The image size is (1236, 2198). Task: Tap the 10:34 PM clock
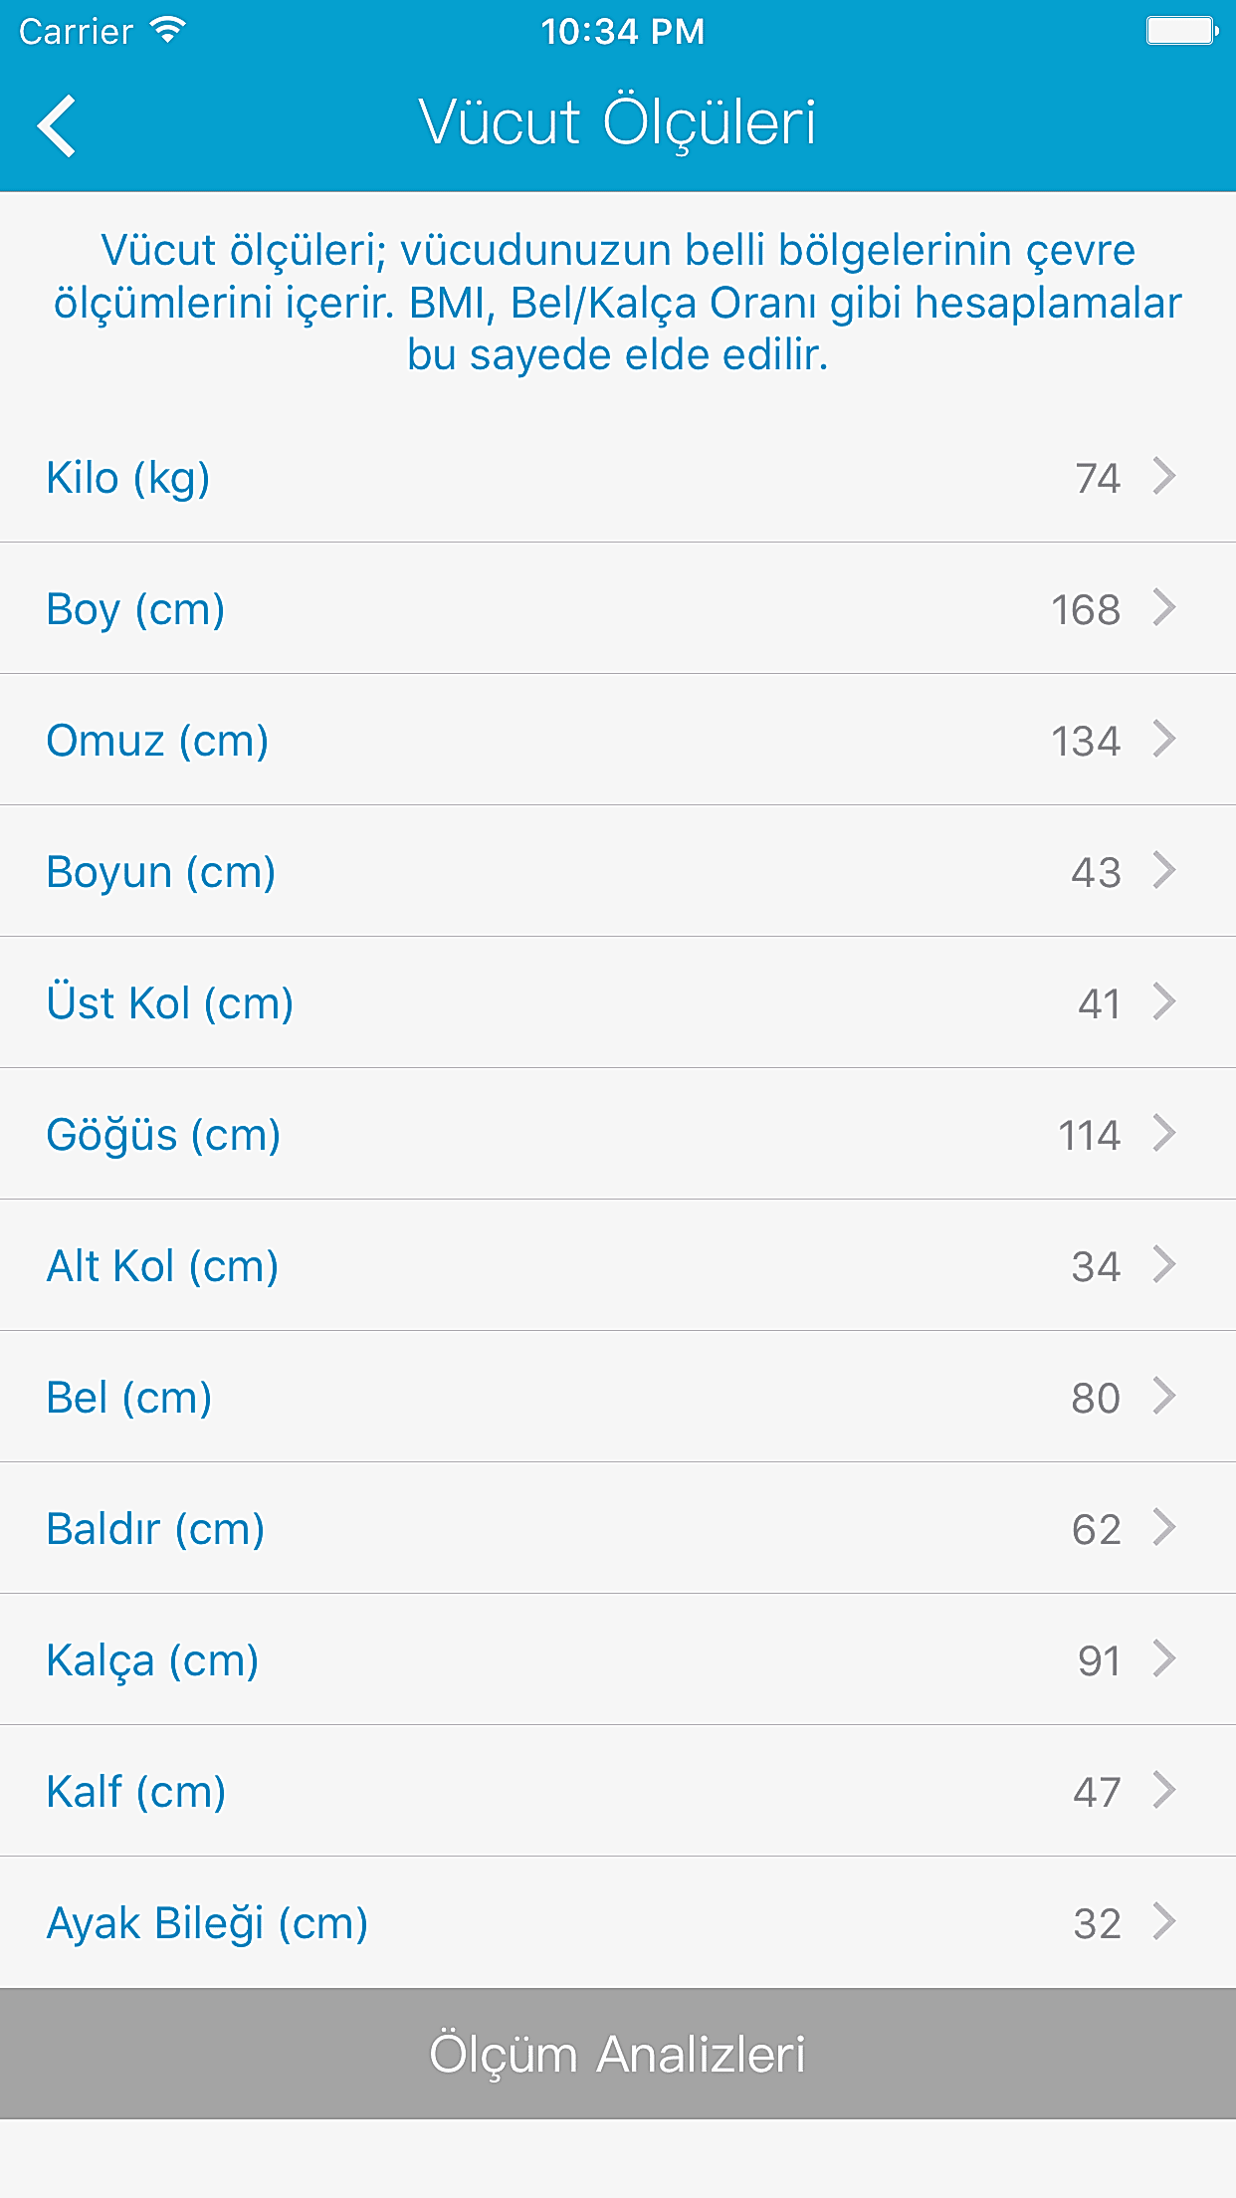click(622, 32)
